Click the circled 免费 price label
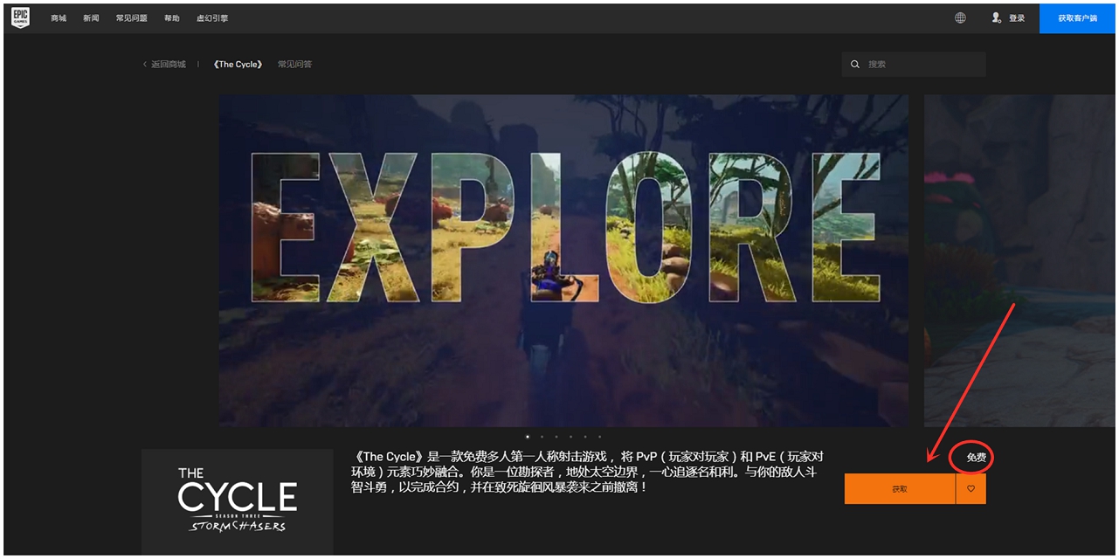This screenshot has height=559, width=1119. coord(972,457)
